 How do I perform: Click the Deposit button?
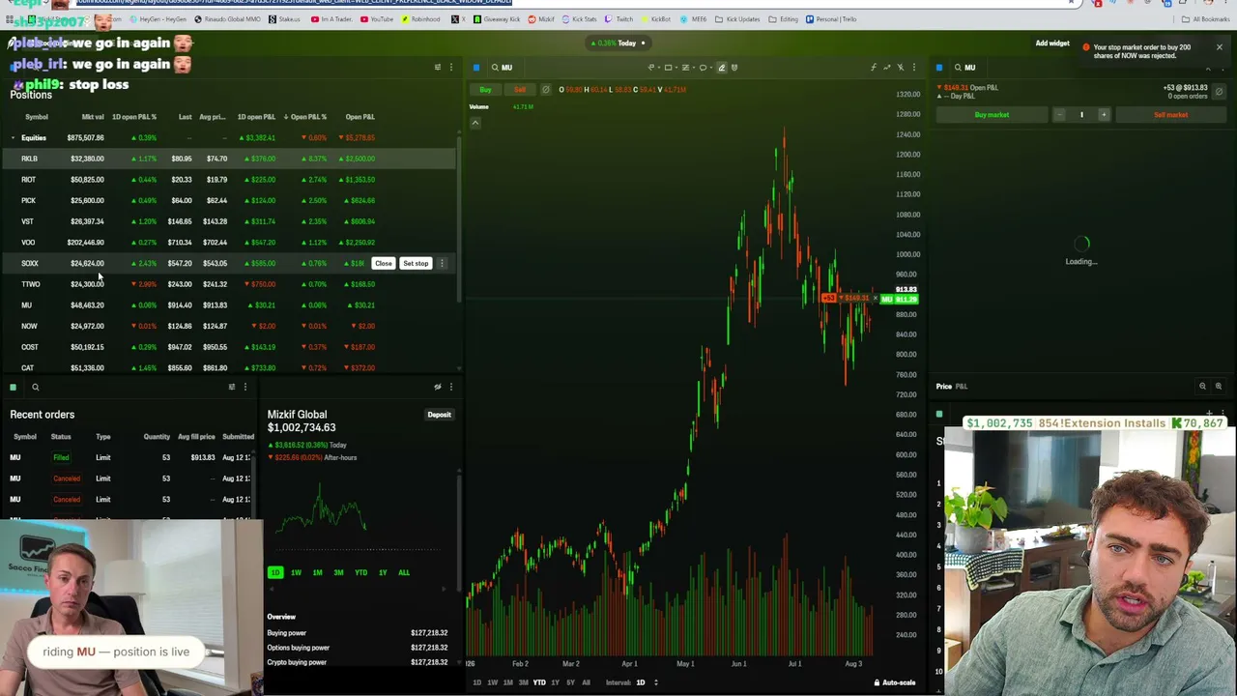tap(440, 415)
